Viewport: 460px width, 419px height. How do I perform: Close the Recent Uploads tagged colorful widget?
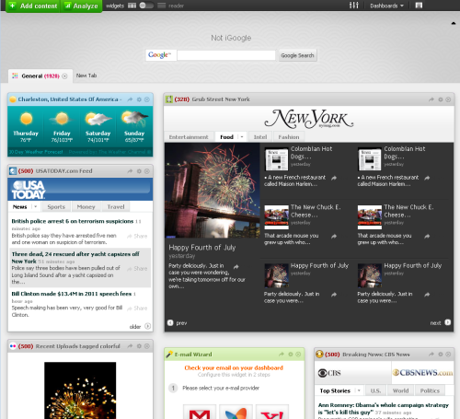(147, 346)
